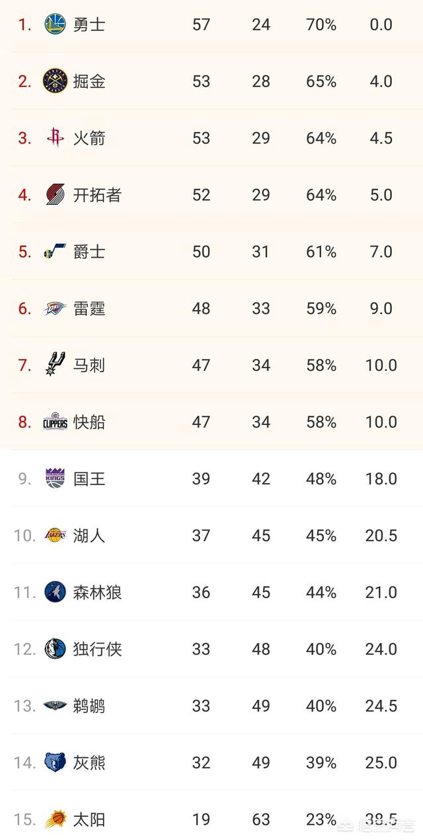Open team name 开拓者
Image resolution: width=423 pixels, height=840 pixels.
(x=97, y=195)
